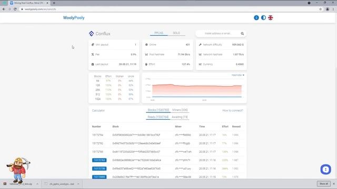Select the Ready blocks sub-tab
Screen dimensions: 337x189
[158, 117]
